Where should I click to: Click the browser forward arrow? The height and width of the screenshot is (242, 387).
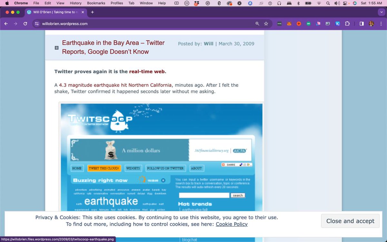[15, 24]
